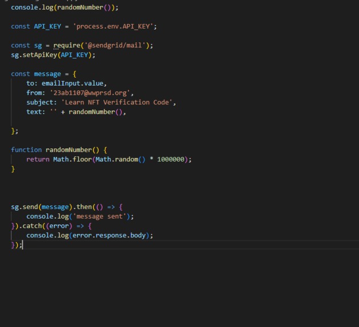
Task: Click the text property's randomNumber() call
Action: (x=95, y=112)
